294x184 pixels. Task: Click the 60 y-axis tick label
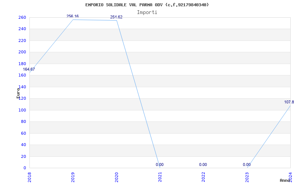(x=24, y=133)
